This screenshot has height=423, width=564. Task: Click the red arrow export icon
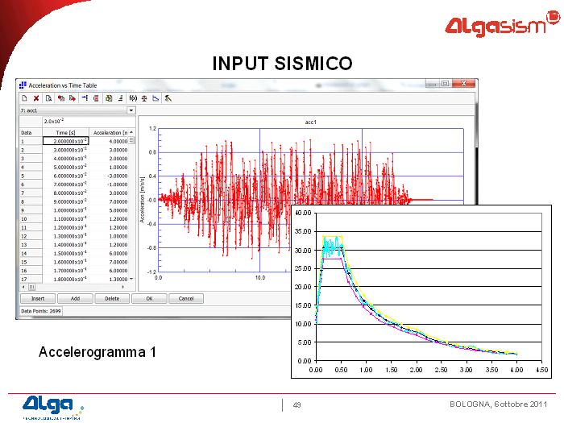coord(73,97)
